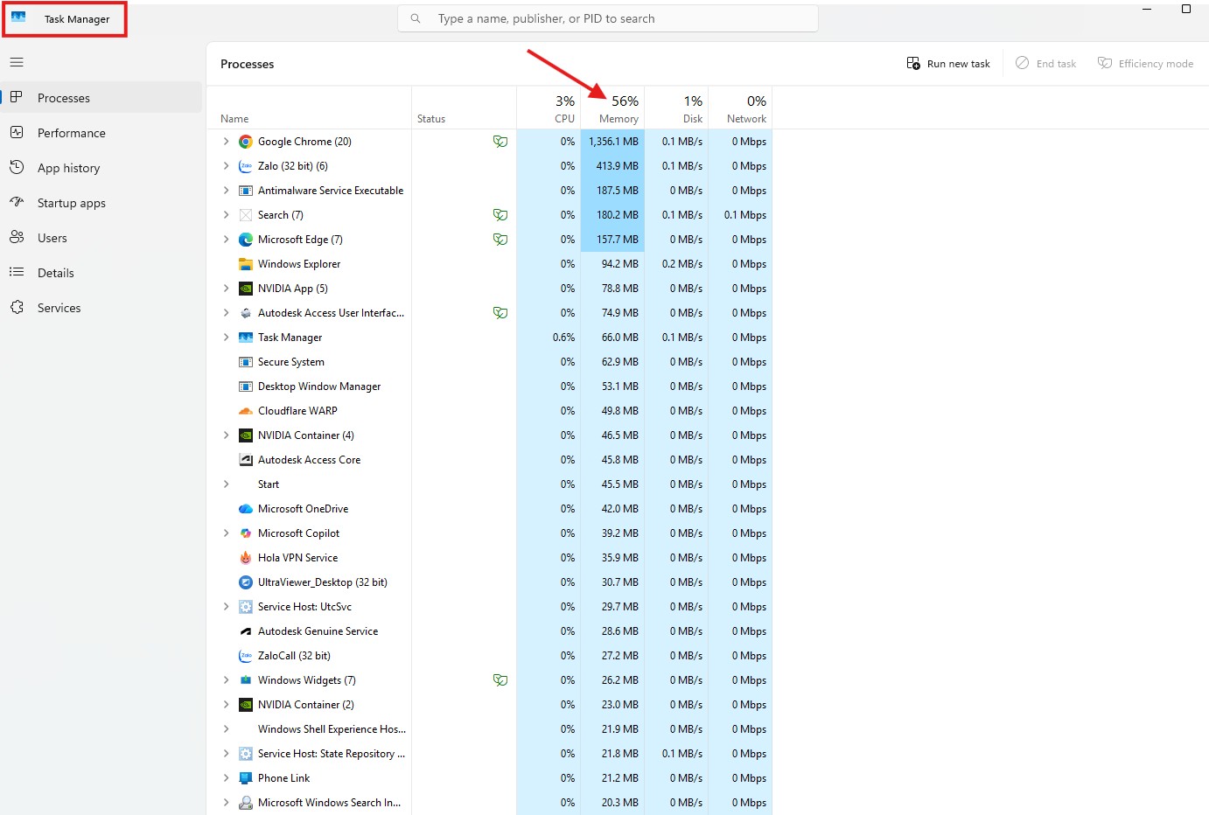Click the Microsoft Edge process icon
Viewport: 1209px width, 815px height.
tap(246, 240)
